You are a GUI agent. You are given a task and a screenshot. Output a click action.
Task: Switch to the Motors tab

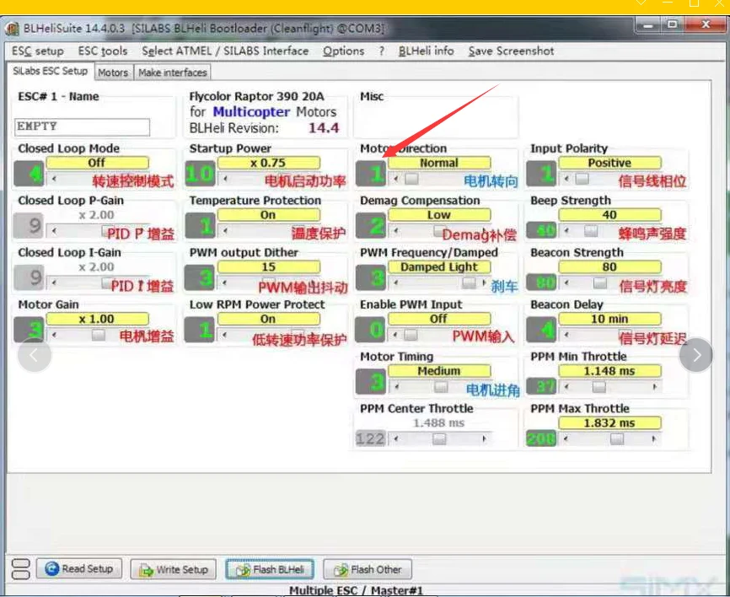[x=113, y=73]
